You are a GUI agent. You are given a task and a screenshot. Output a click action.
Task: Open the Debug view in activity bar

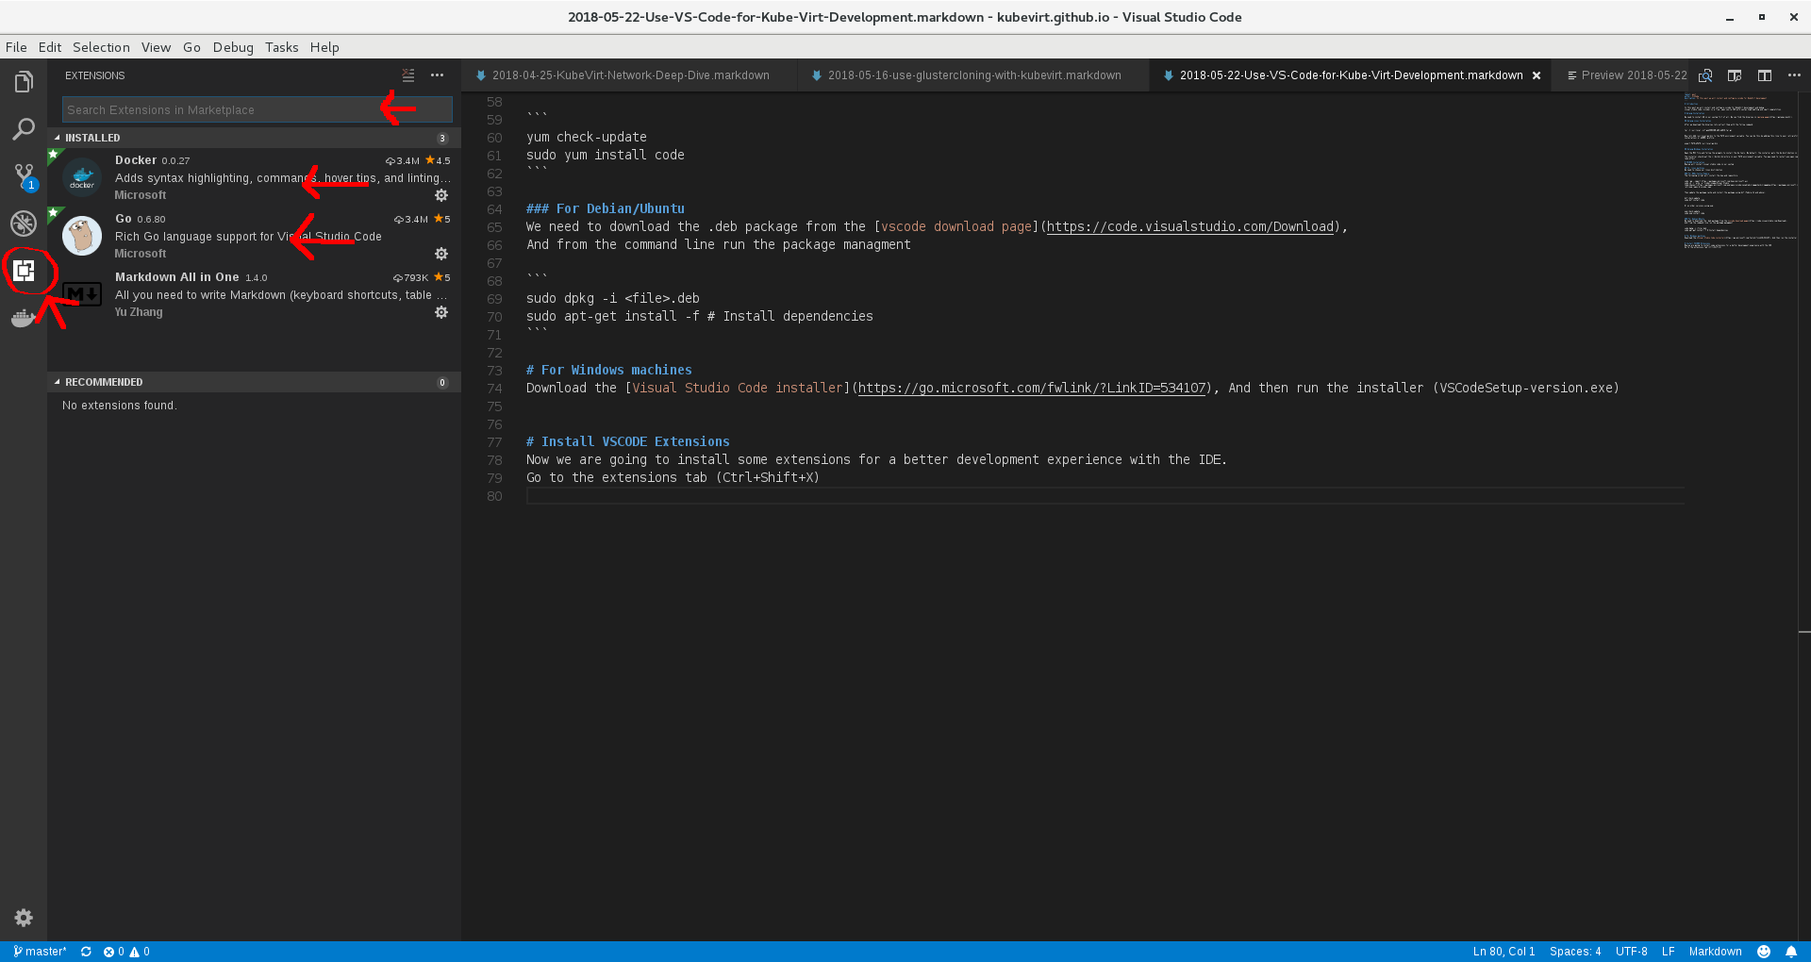(x=24, y=224)
